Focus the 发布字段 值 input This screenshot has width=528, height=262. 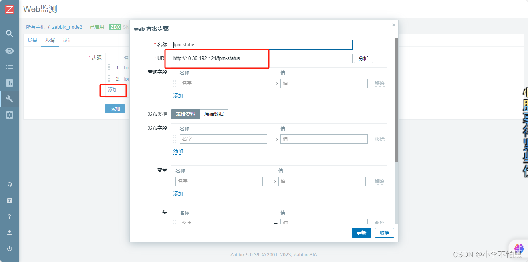(324, 139)
